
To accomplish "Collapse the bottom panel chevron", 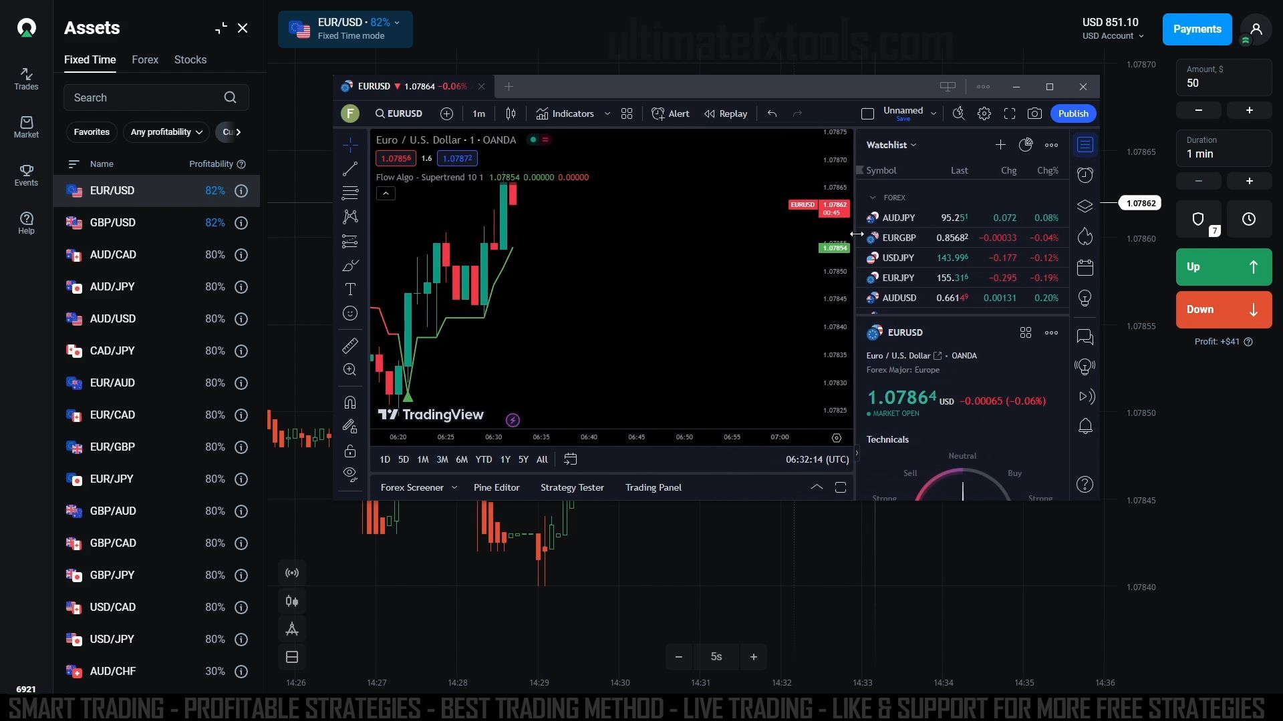I will click(x=817, y=487).
